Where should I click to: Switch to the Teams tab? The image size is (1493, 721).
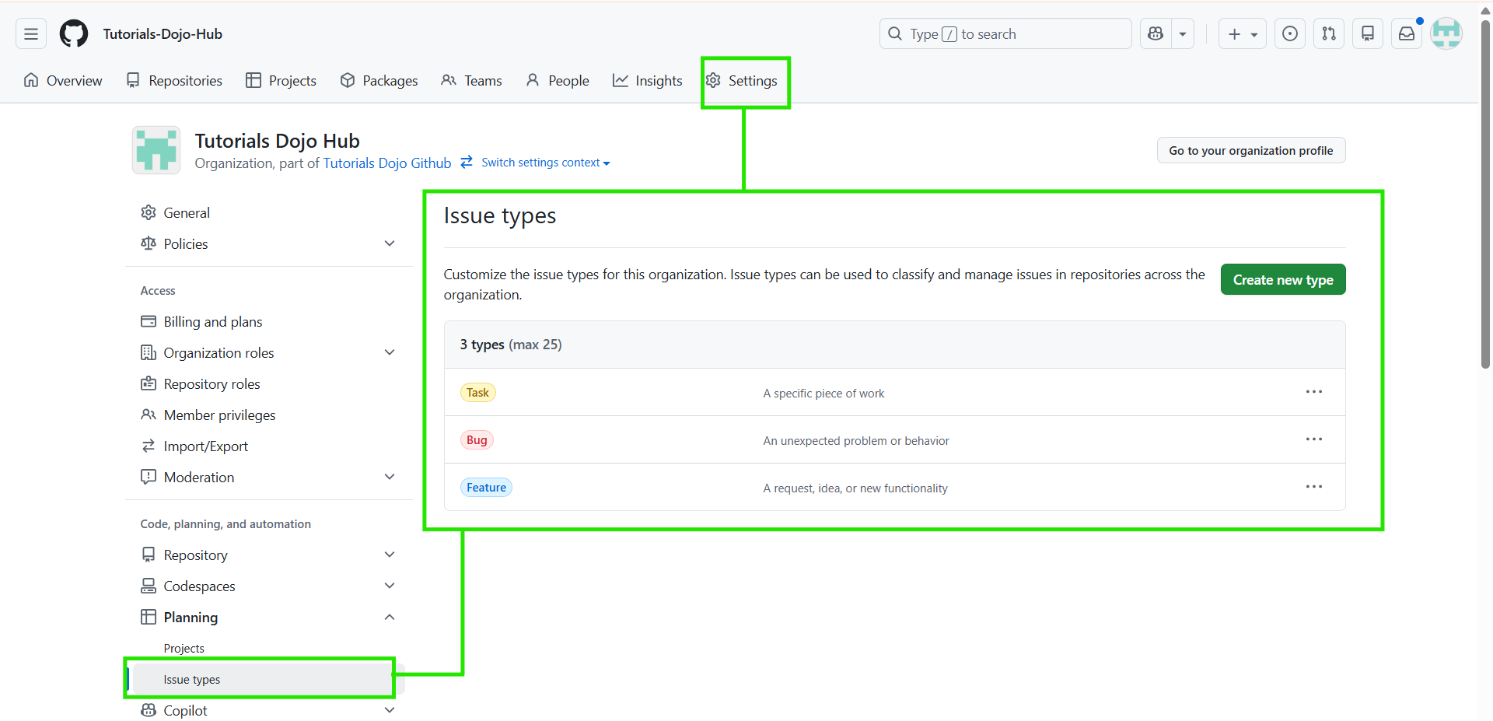[471, 80]
